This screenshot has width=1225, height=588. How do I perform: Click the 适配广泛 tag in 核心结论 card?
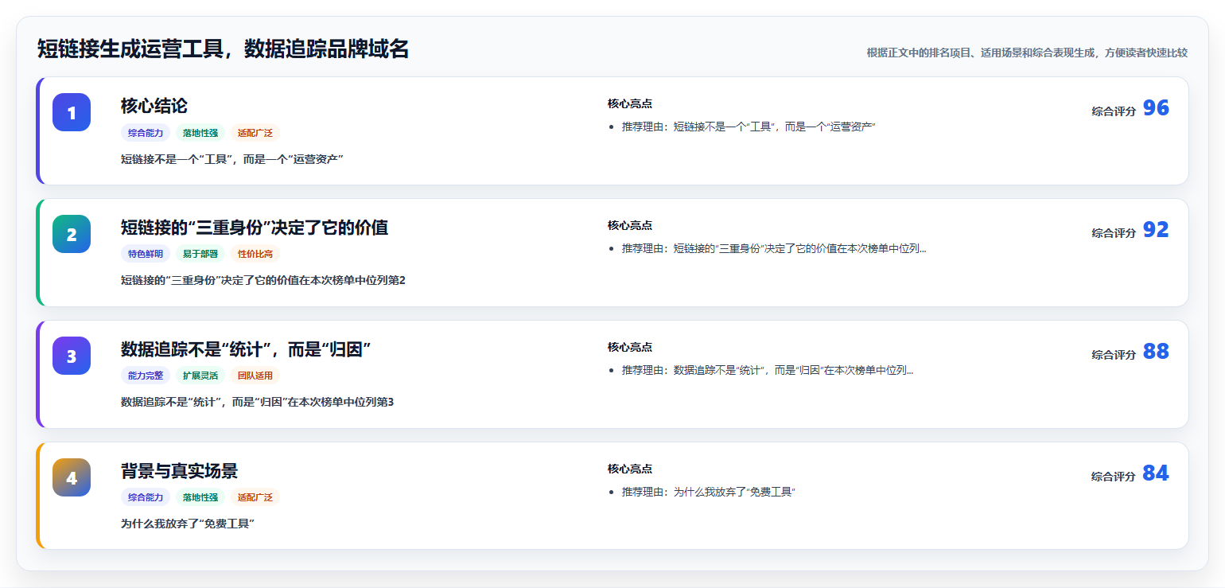click(x=255, y=133)
